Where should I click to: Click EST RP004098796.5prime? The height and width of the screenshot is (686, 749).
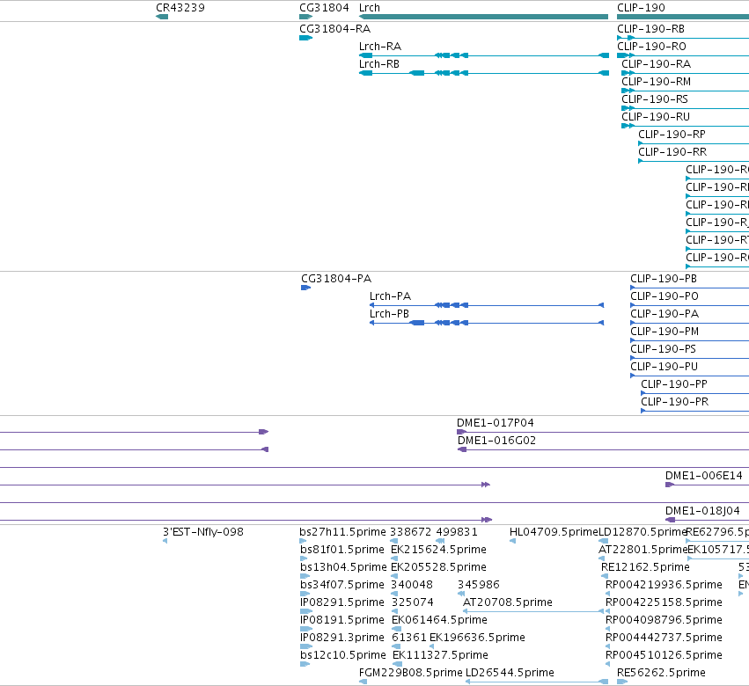click(x=664, y=620)
